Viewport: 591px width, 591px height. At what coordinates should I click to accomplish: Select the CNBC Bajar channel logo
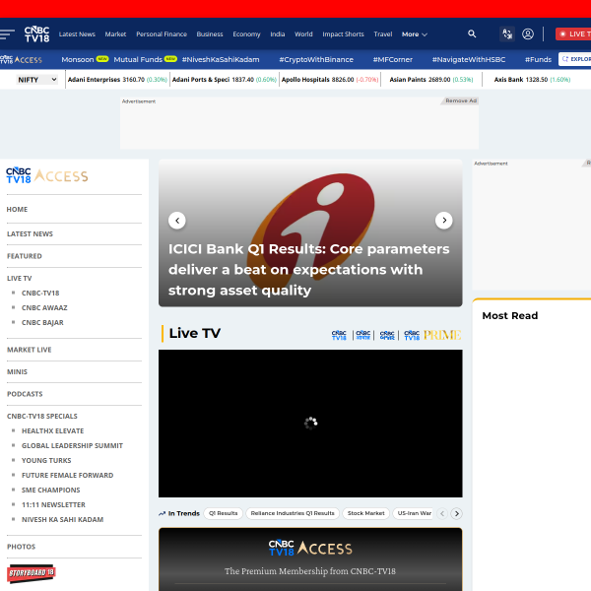click(387, 335)
